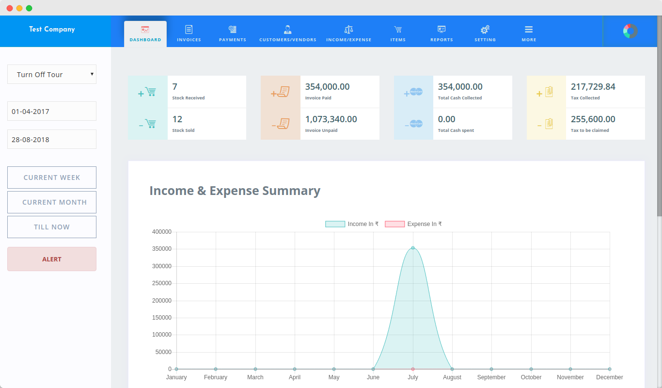662x388 pixels.
Task: Go to the Payments section
Action: tap(233, 34)
